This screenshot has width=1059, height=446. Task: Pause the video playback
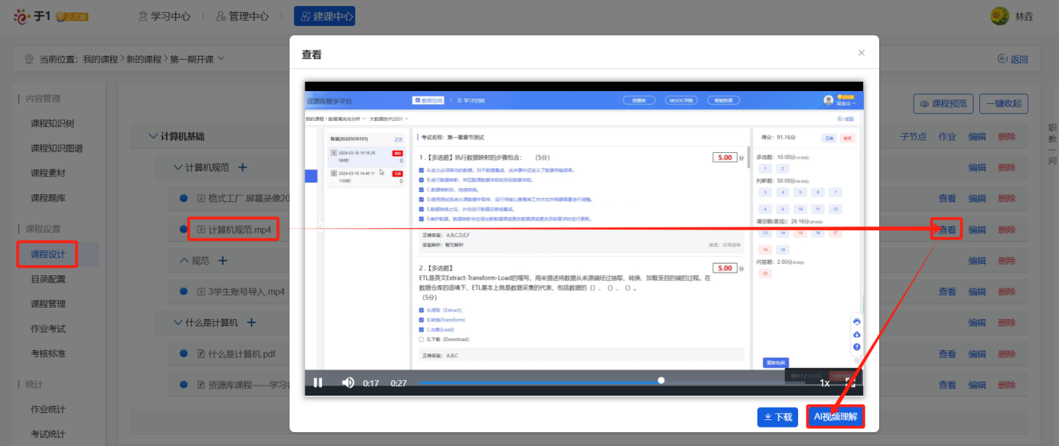click(x=318, y=383)
